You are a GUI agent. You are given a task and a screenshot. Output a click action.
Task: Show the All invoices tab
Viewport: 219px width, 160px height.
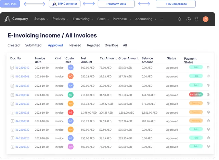[x=125, y=45]
